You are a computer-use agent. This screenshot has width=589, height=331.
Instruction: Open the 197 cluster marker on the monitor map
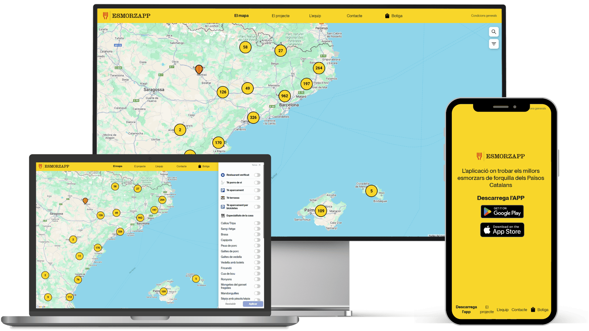pos(306,84)
